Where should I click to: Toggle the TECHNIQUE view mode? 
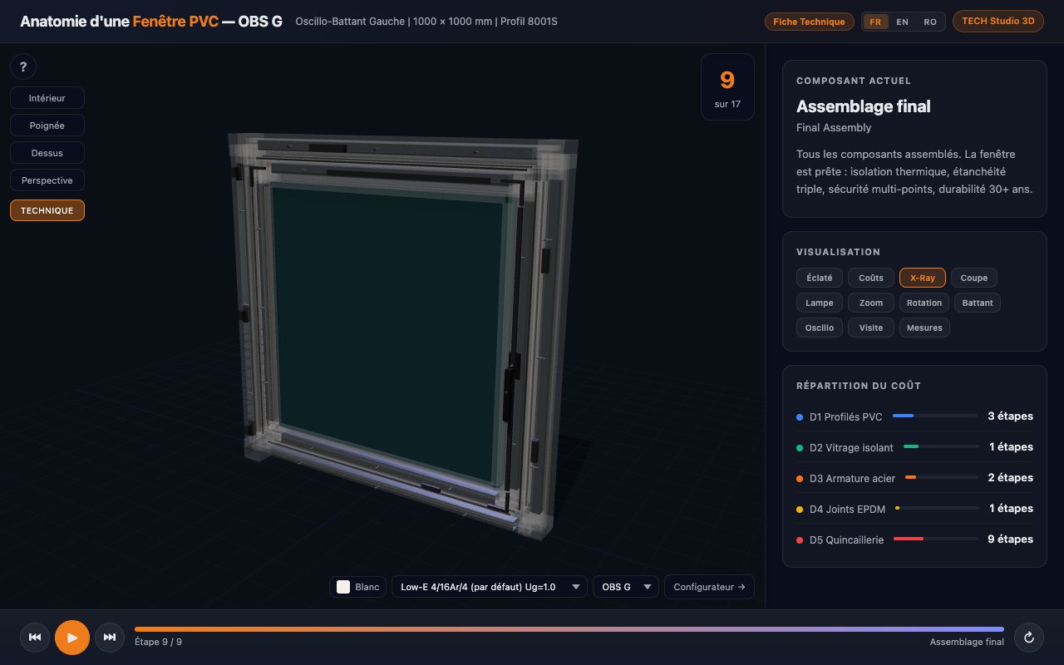click(x=47, y=210)
